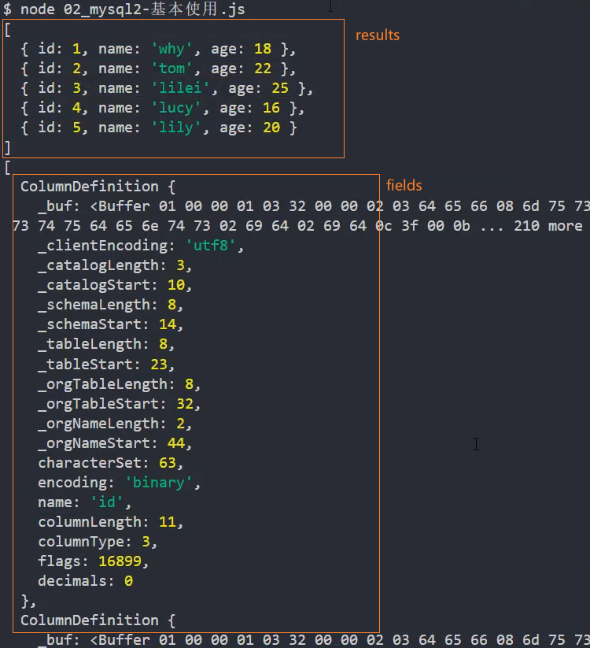Click the 'lilei' name in the third row

coord(181,88)
